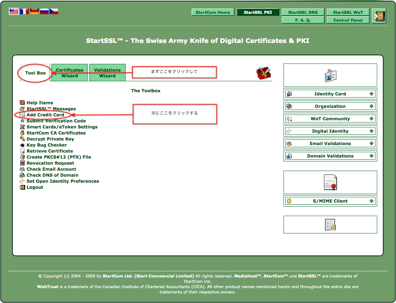Switch to Certificates Wizard tab

[70, 73]
